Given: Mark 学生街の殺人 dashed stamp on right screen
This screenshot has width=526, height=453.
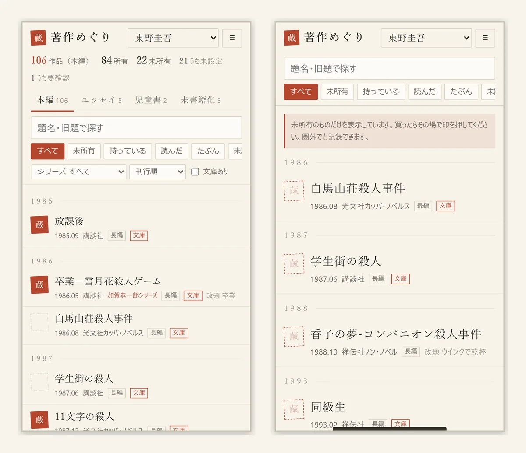Looking at the screenshot, I should (x=294, y=263).
